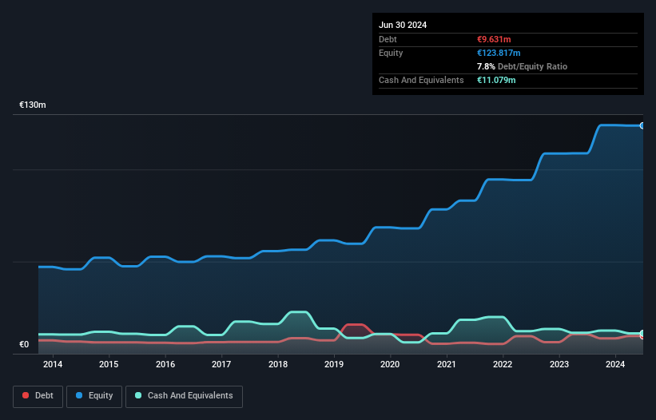Click the blue Equity legend dot
Image resolution: width=656 pixels, height=420 pixels.
pos(79,395)
